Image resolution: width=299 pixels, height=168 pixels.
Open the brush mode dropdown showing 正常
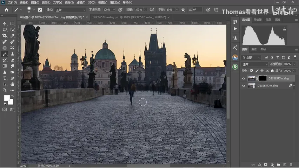click(x=70, y=10)
